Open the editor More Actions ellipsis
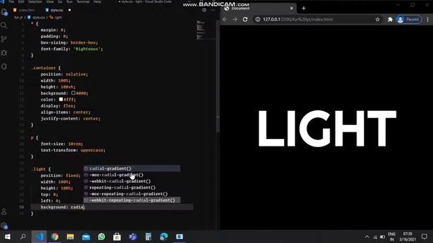The height and width of the screenshot is (243, 433). point(212,10)
